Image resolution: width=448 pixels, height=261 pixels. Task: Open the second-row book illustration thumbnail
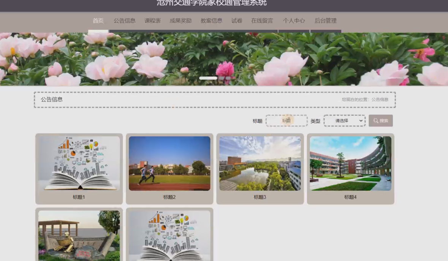tap(169, 236)
